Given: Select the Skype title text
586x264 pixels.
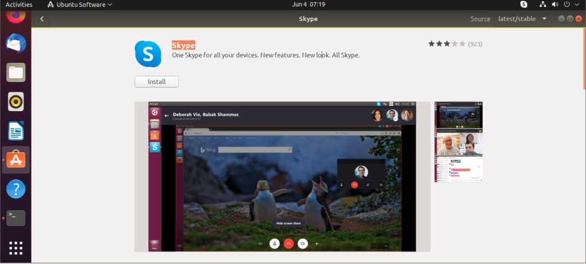Looking at the screenshot, I should tap(183, 45).
